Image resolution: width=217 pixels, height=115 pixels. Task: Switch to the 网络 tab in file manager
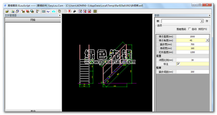tap(33, 20)
